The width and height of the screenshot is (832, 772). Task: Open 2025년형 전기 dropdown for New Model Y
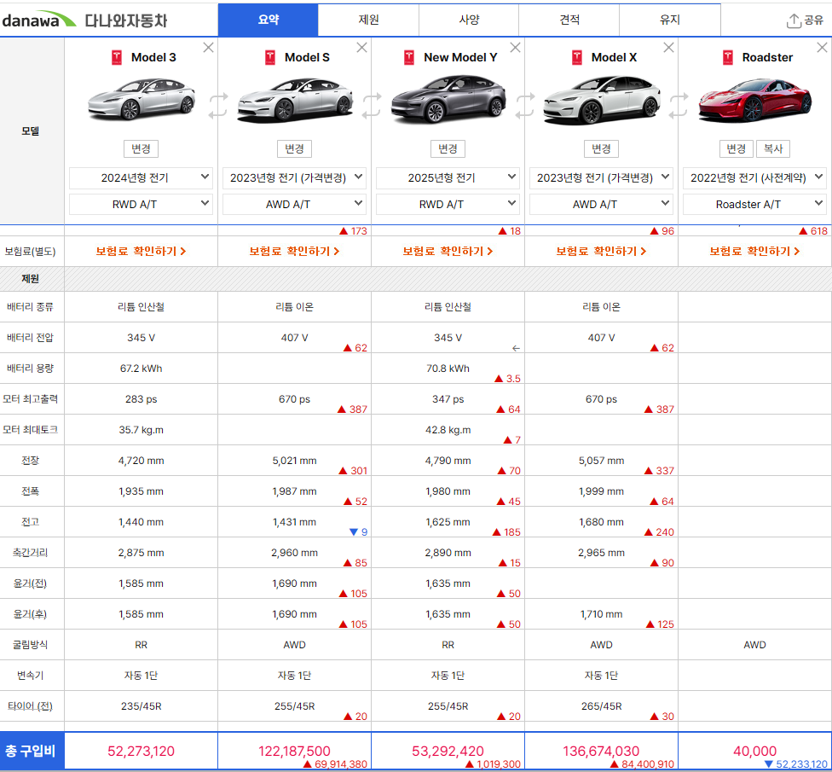click(448, 178)
